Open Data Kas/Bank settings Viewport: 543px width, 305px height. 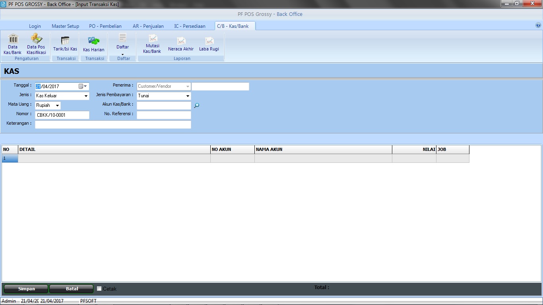click(x=13, y=44)
